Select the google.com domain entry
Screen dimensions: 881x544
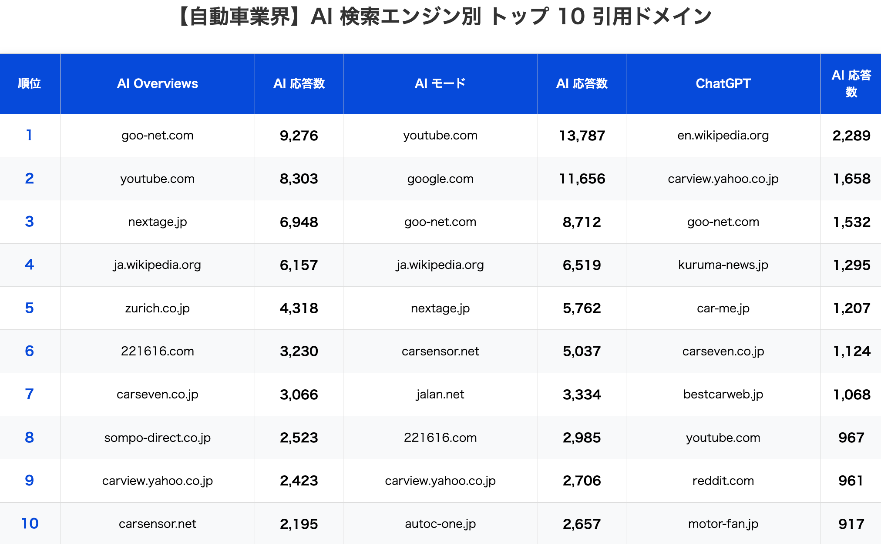coord(440,179)
